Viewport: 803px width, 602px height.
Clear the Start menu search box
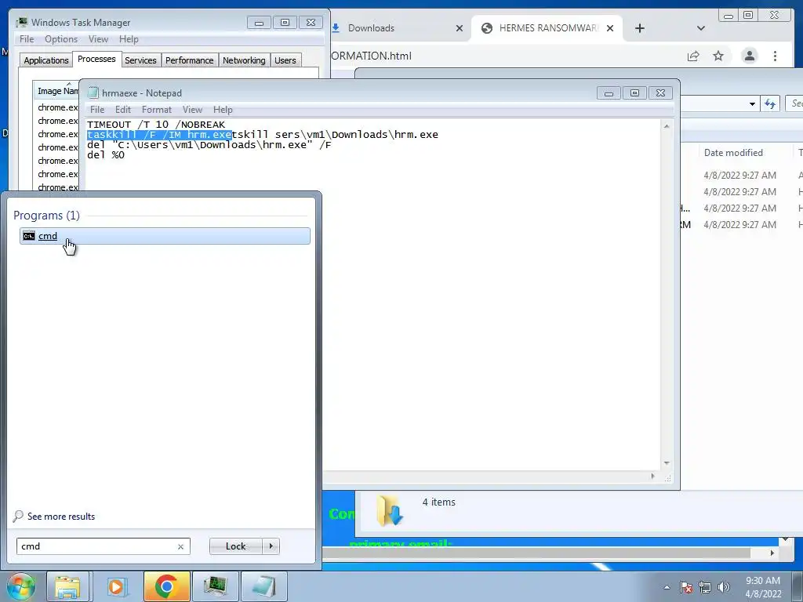(181, 546)
